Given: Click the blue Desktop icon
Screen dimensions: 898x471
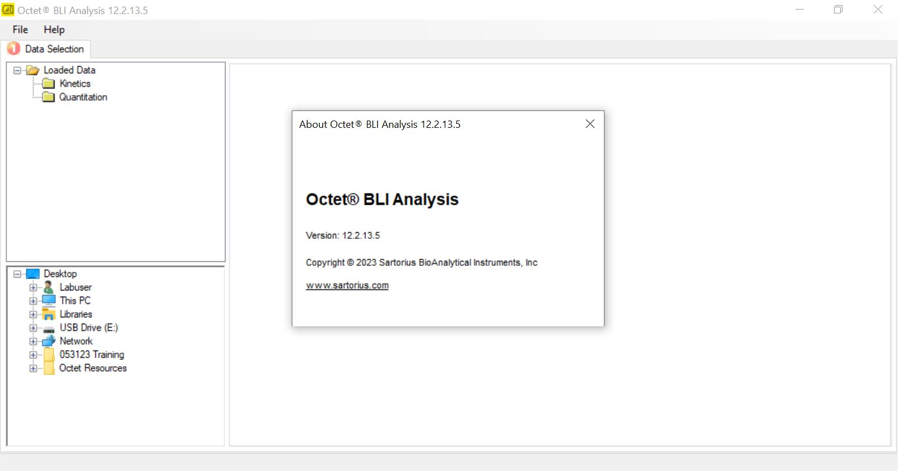Looking at the screenshot, I should (33, 274).
